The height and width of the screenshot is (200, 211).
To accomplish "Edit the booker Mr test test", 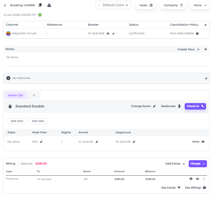I will [114, 33].
